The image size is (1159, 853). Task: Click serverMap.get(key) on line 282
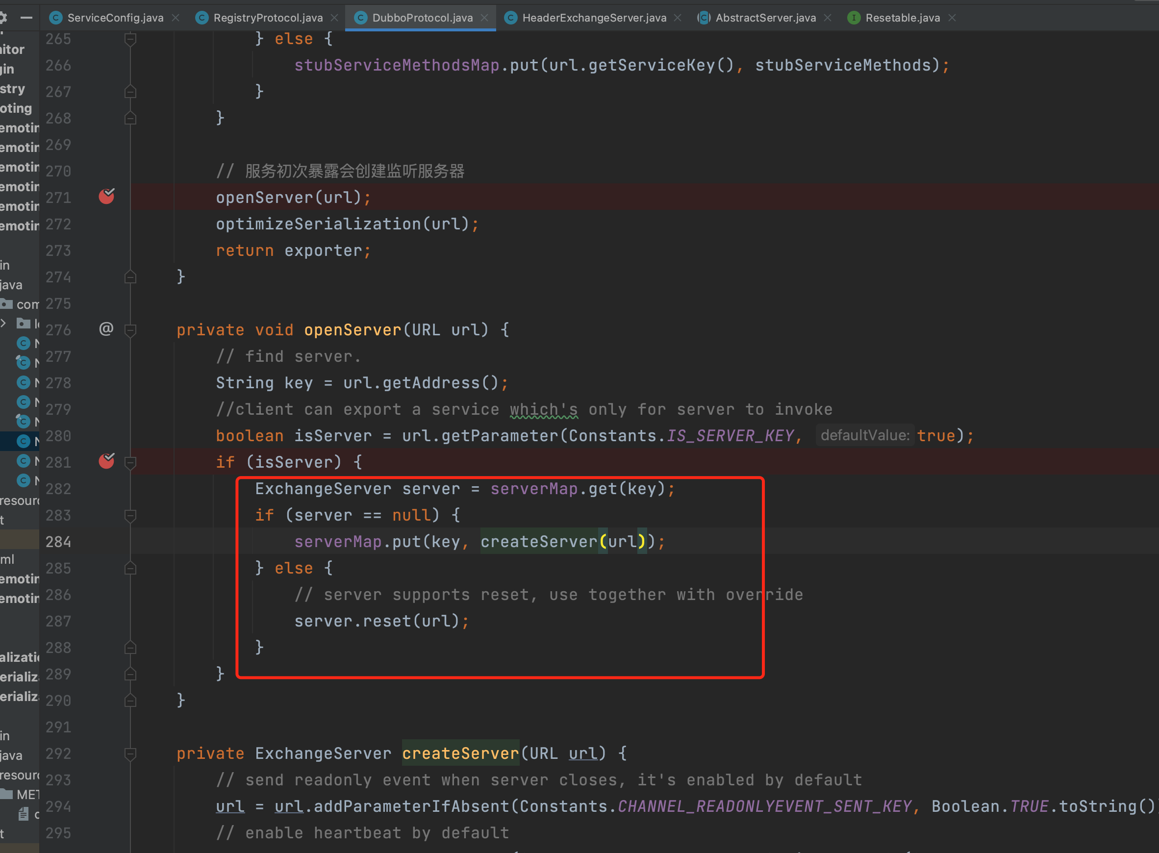pos(578,489)
